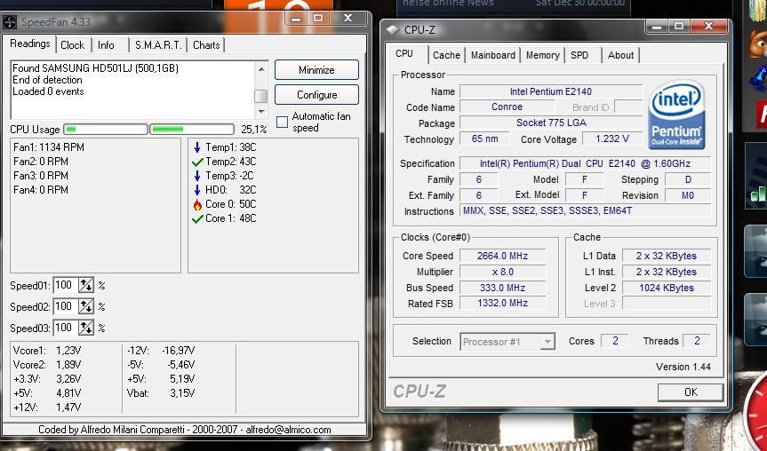Click the Technology 65 nm value
This screenshot has width=767, height=451.
[484, 138]
